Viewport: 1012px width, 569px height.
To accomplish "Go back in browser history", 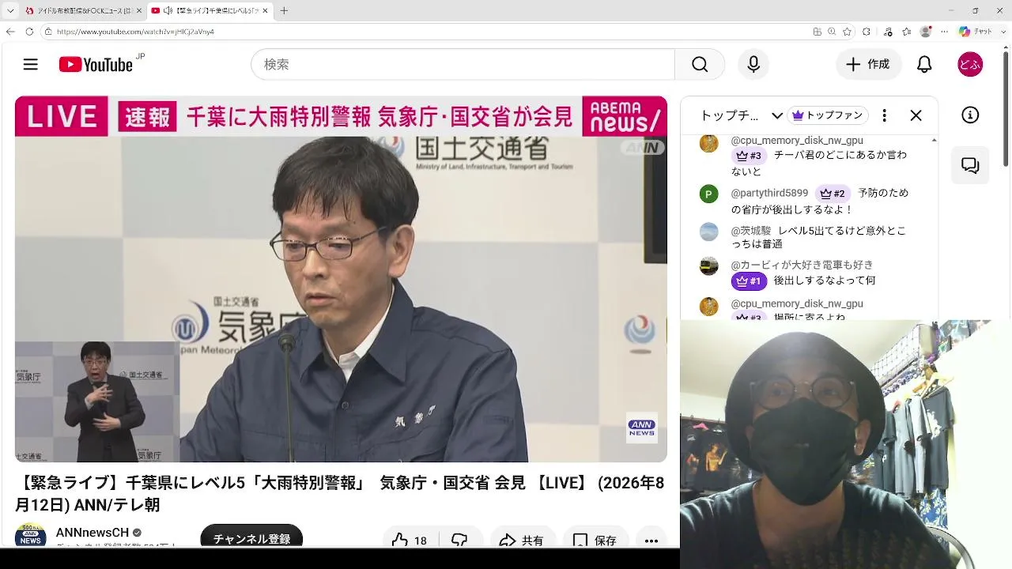I will [10, 32].
